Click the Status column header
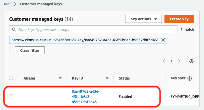The width and height of the screenshot is (204, 110). click(x=124, y=78)
